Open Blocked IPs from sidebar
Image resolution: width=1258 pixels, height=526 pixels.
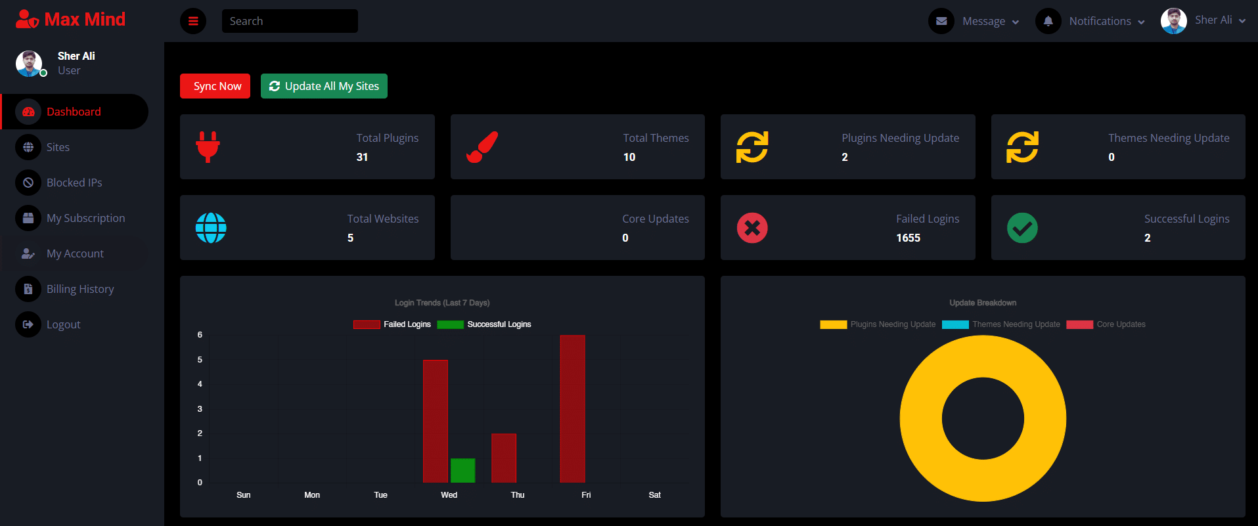[x=75, y=183]
